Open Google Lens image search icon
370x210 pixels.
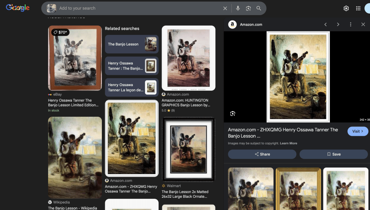(x=248, y=8)
